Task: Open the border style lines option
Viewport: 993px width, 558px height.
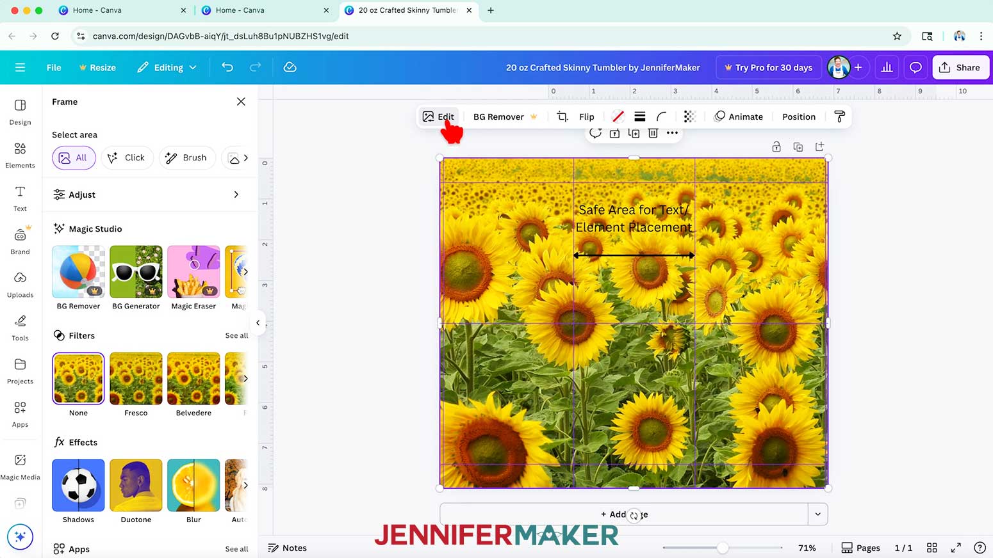Action: click(639, 116)
